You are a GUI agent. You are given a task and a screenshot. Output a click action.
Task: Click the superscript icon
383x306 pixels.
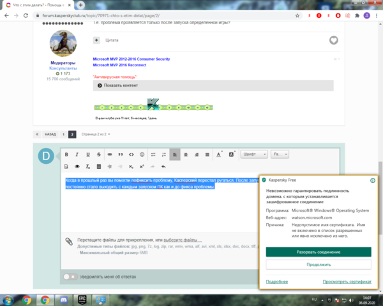142,166
